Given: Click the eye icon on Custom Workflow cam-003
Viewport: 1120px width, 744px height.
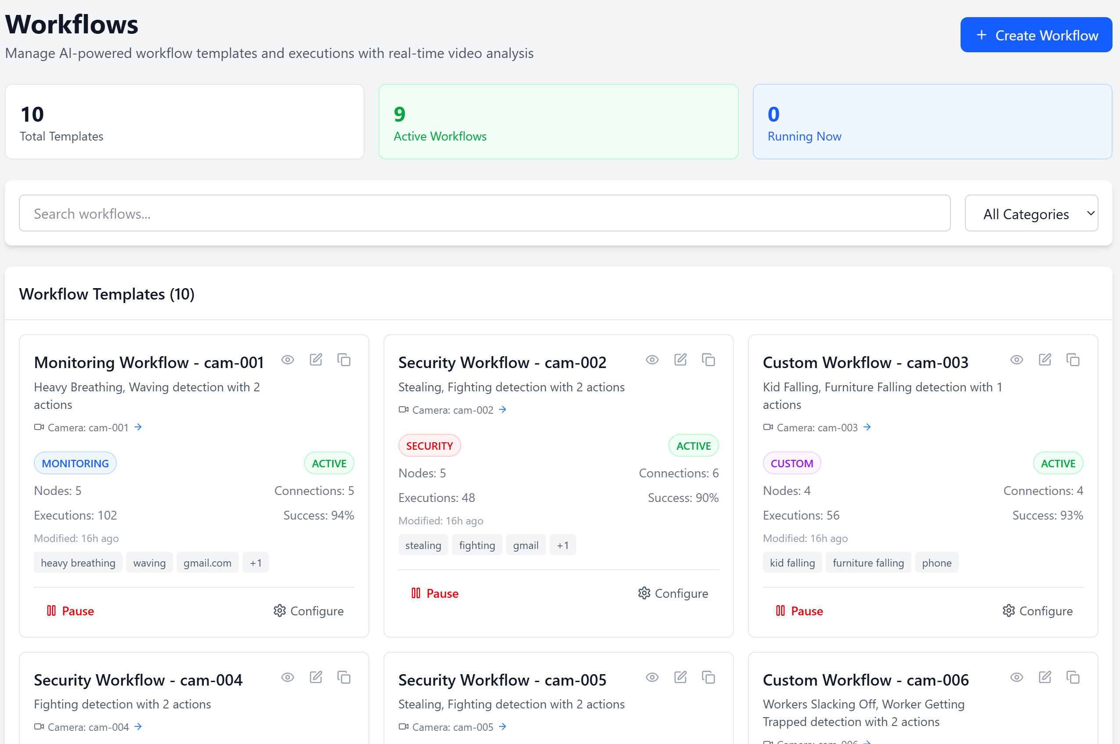Looking at the screenshot, I should click(1016, 360).
